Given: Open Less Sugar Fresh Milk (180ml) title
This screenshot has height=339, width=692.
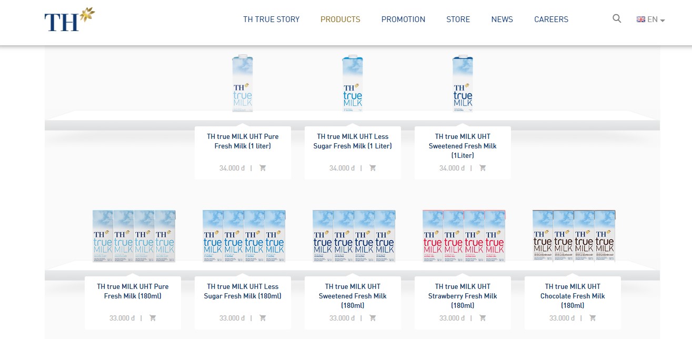Looking at the screenshot, I should (x=243, y=291).
